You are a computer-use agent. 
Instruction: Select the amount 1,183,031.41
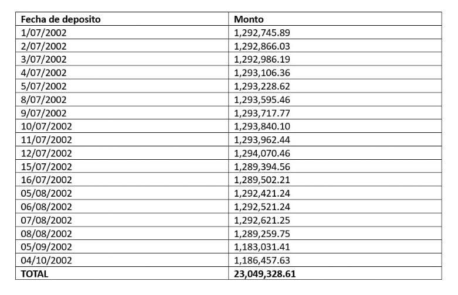[x=262, y=246]
